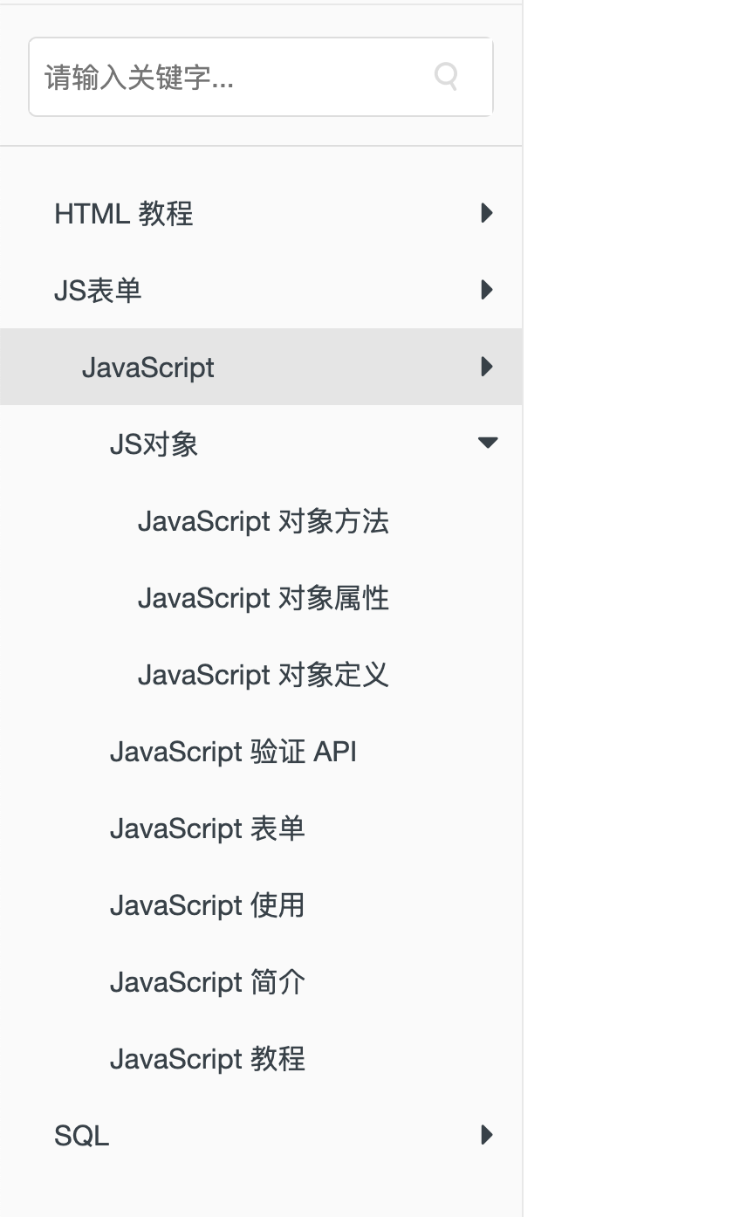This screenshot has height=1217, width=733.
Task: Open JavaScript 对象方法 link
Action: tap(264, 521)
